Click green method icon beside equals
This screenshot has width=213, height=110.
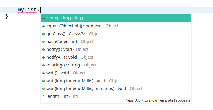click(43, 26)
